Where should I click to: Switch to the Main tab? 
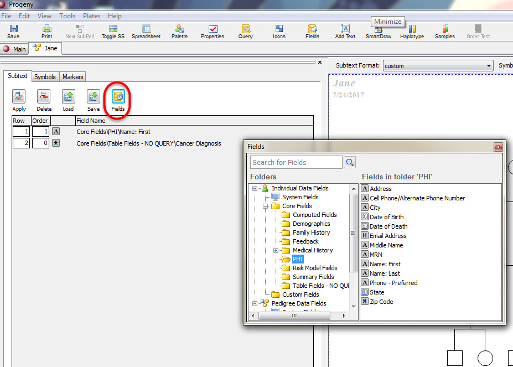point(14,49)
